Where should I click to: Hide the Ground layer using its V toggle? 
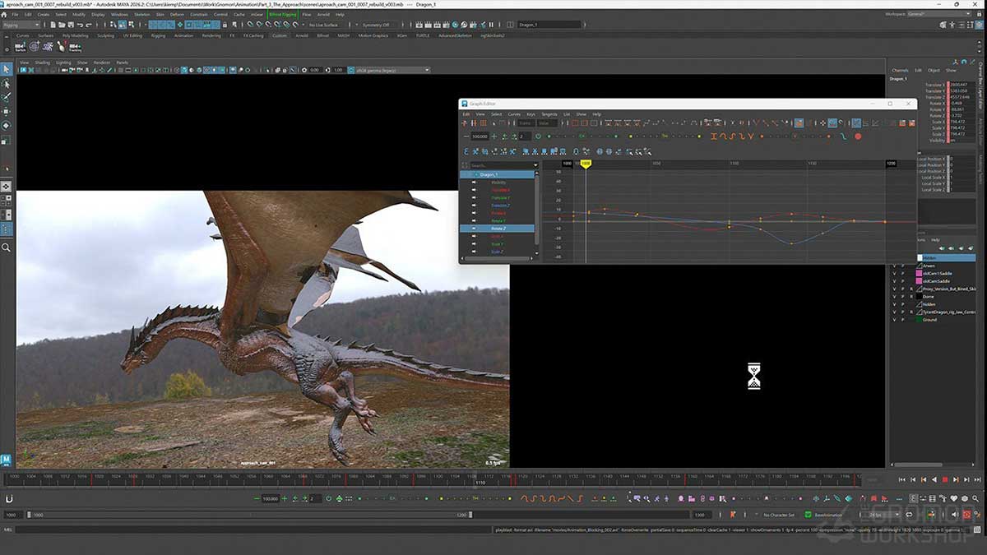(895, 319)
